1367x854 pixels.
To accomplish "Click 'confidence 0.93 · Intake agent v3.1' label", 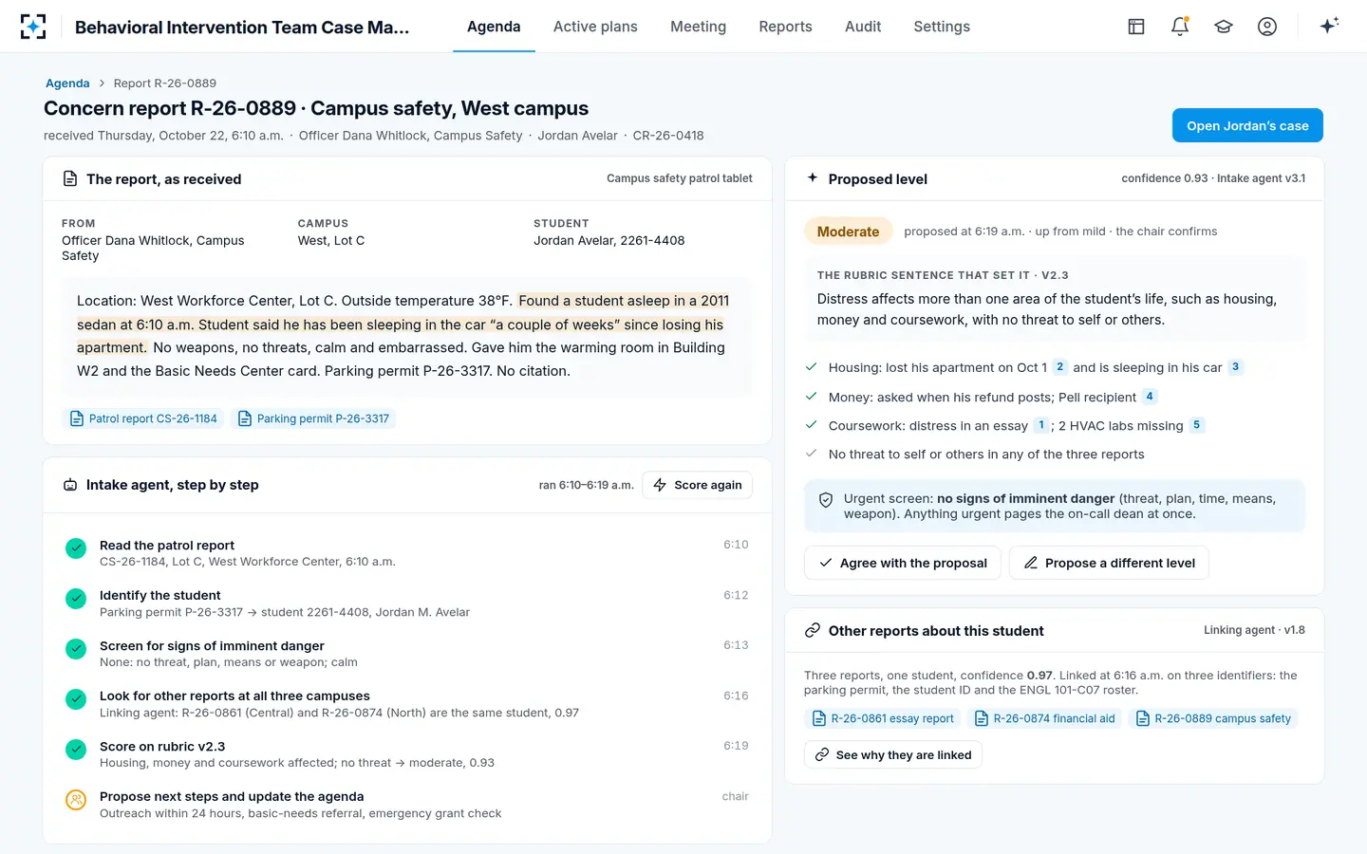I will [1213, 178].
